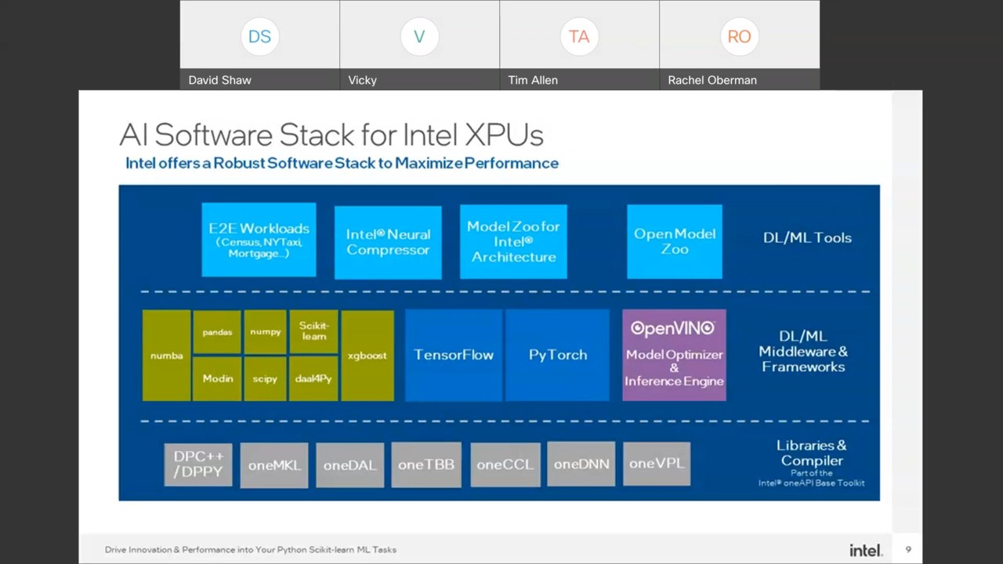Click the Model Zoo for Intel Architecture box

pyautogui.click(x=513, y=241)
